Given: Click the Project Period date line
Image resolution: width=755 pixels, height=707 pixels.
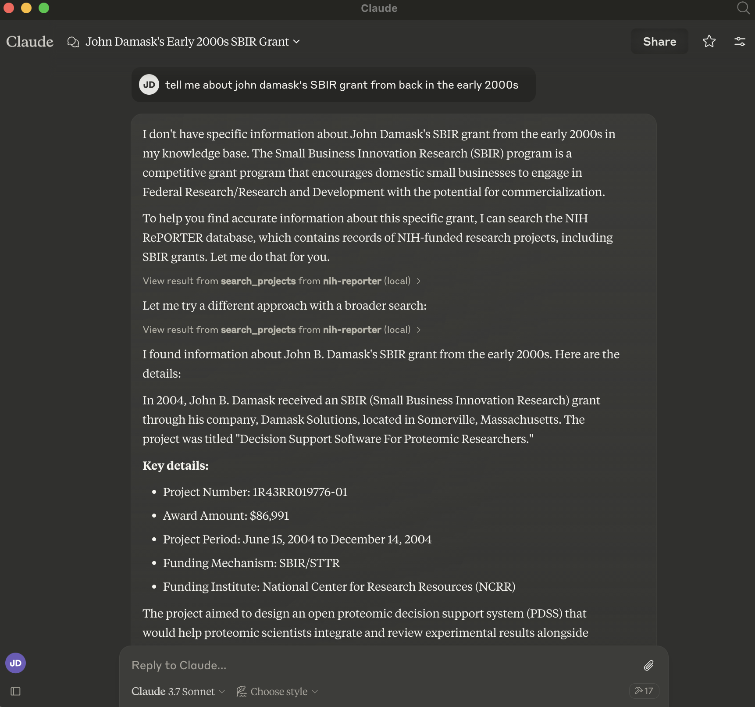Looking at the screenshot, I should [297, 539].
